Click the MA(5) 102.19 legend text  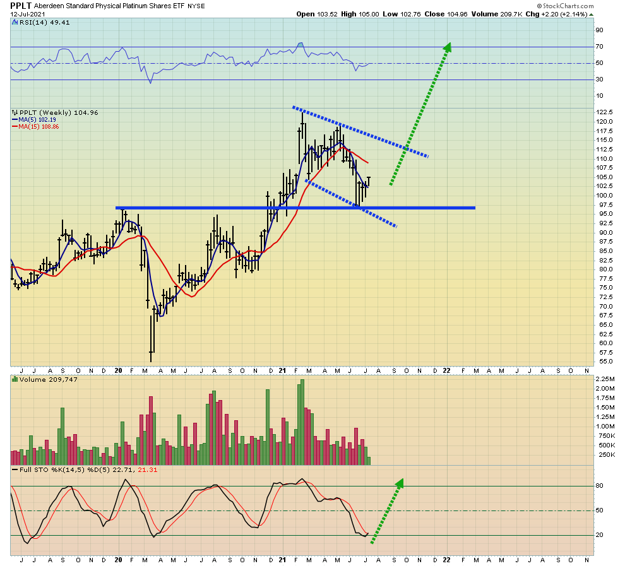[x=37, y=120]
